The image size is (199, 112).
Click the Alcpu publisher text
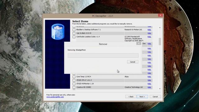coord(127,77)
